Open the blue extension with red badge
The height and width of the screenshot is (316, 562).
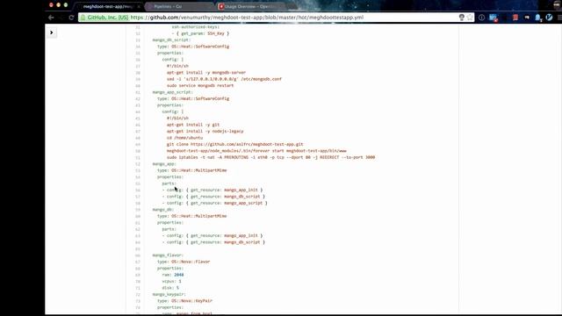[x=494, y=18]
